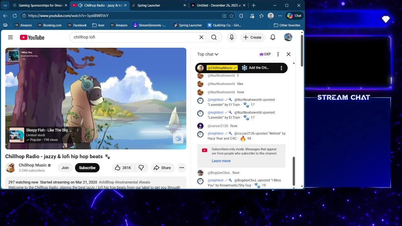Open the media control toolbar icon
402x226 pixels.
252,16
